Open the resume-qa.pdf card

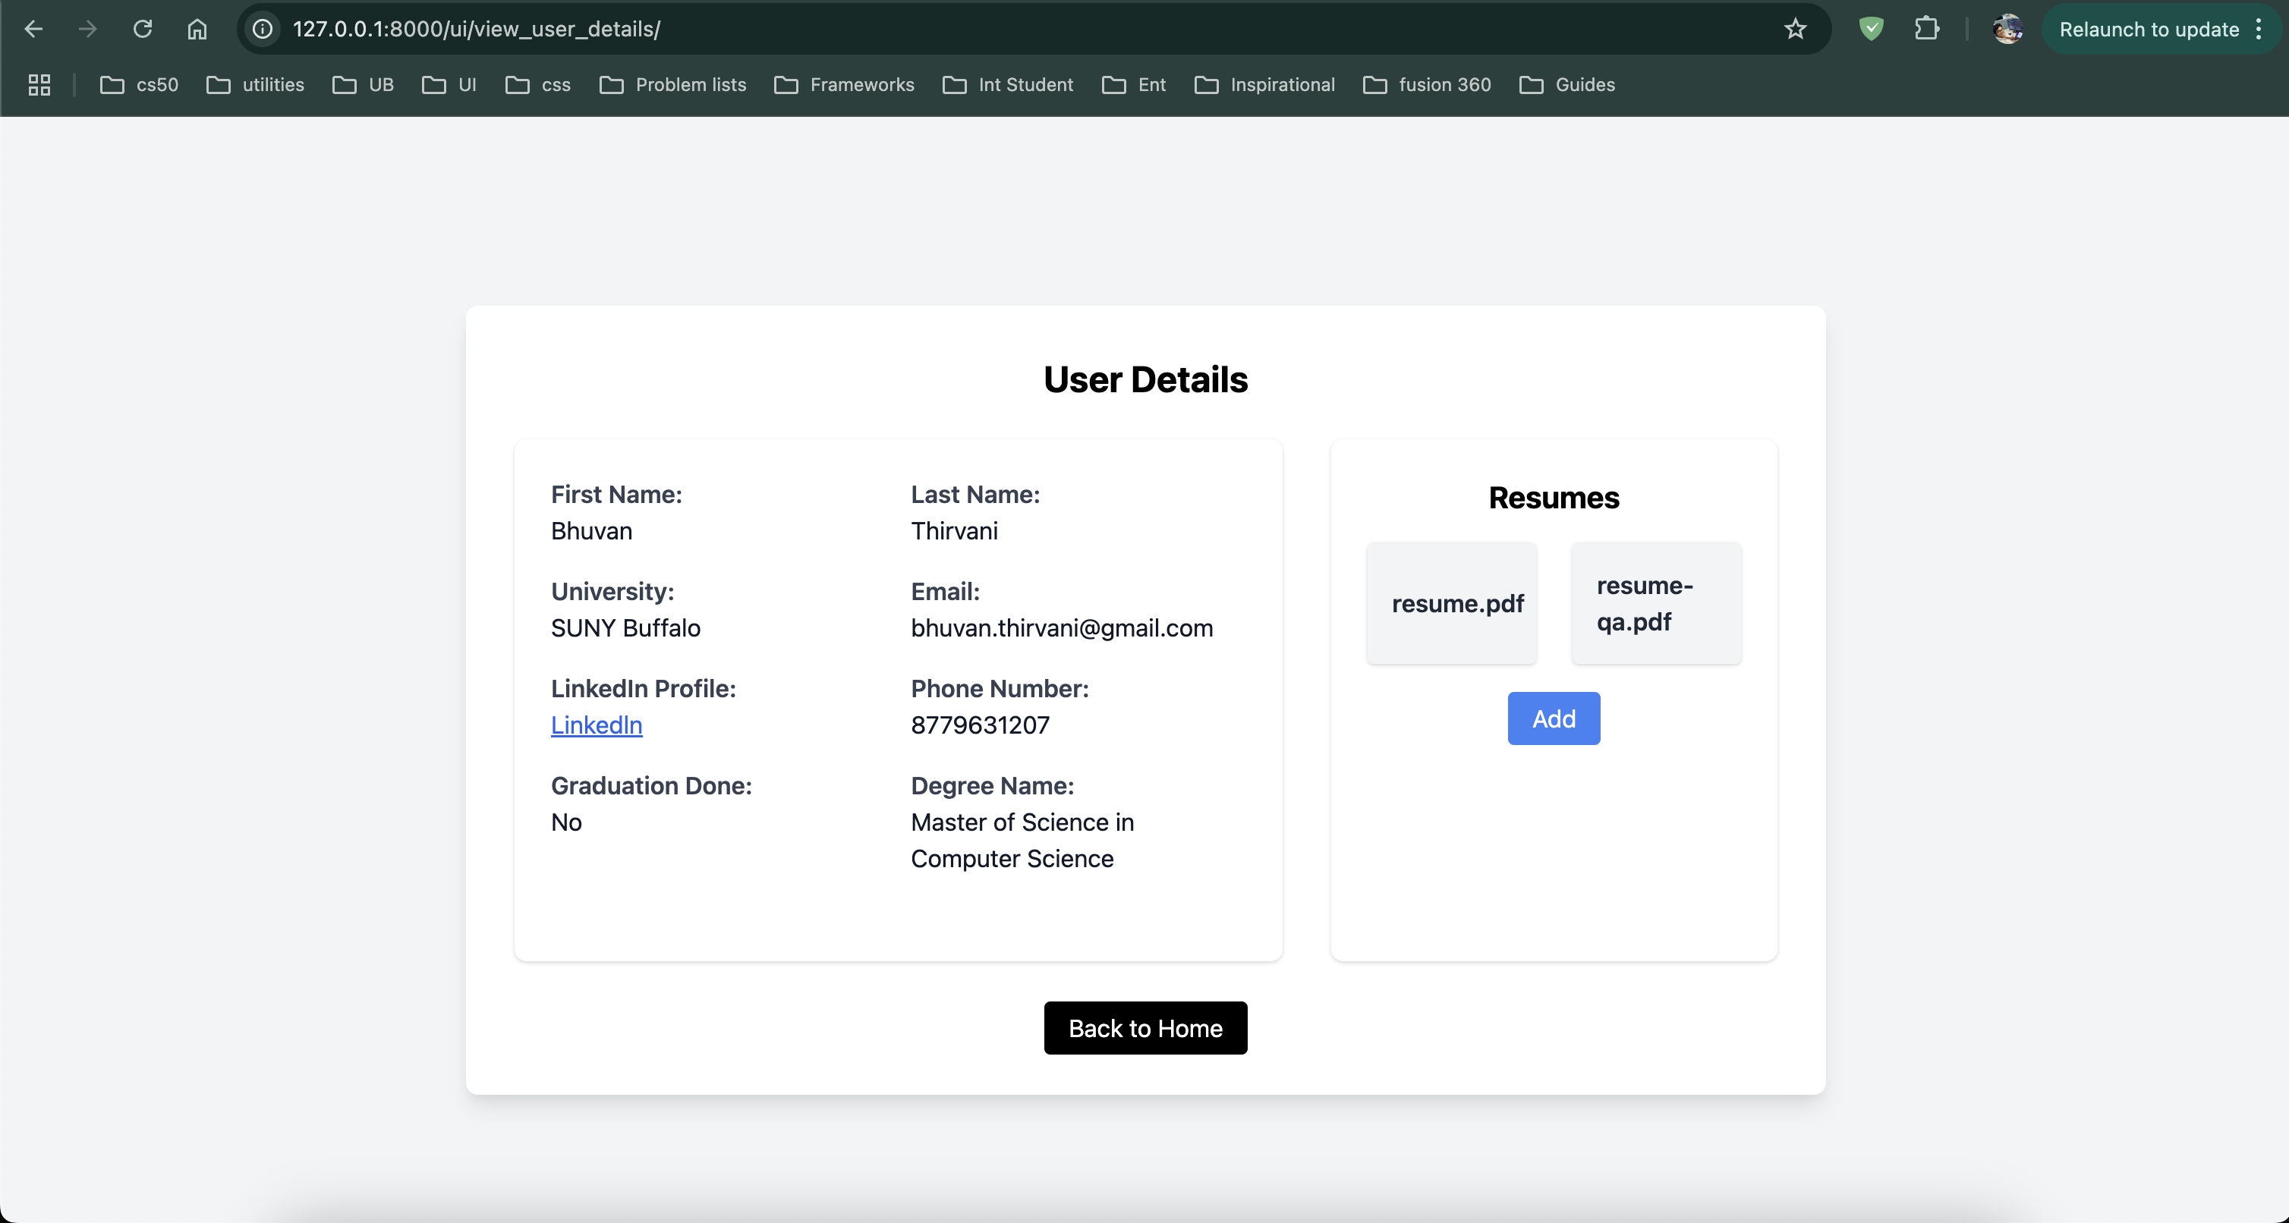pos(1656,603)
